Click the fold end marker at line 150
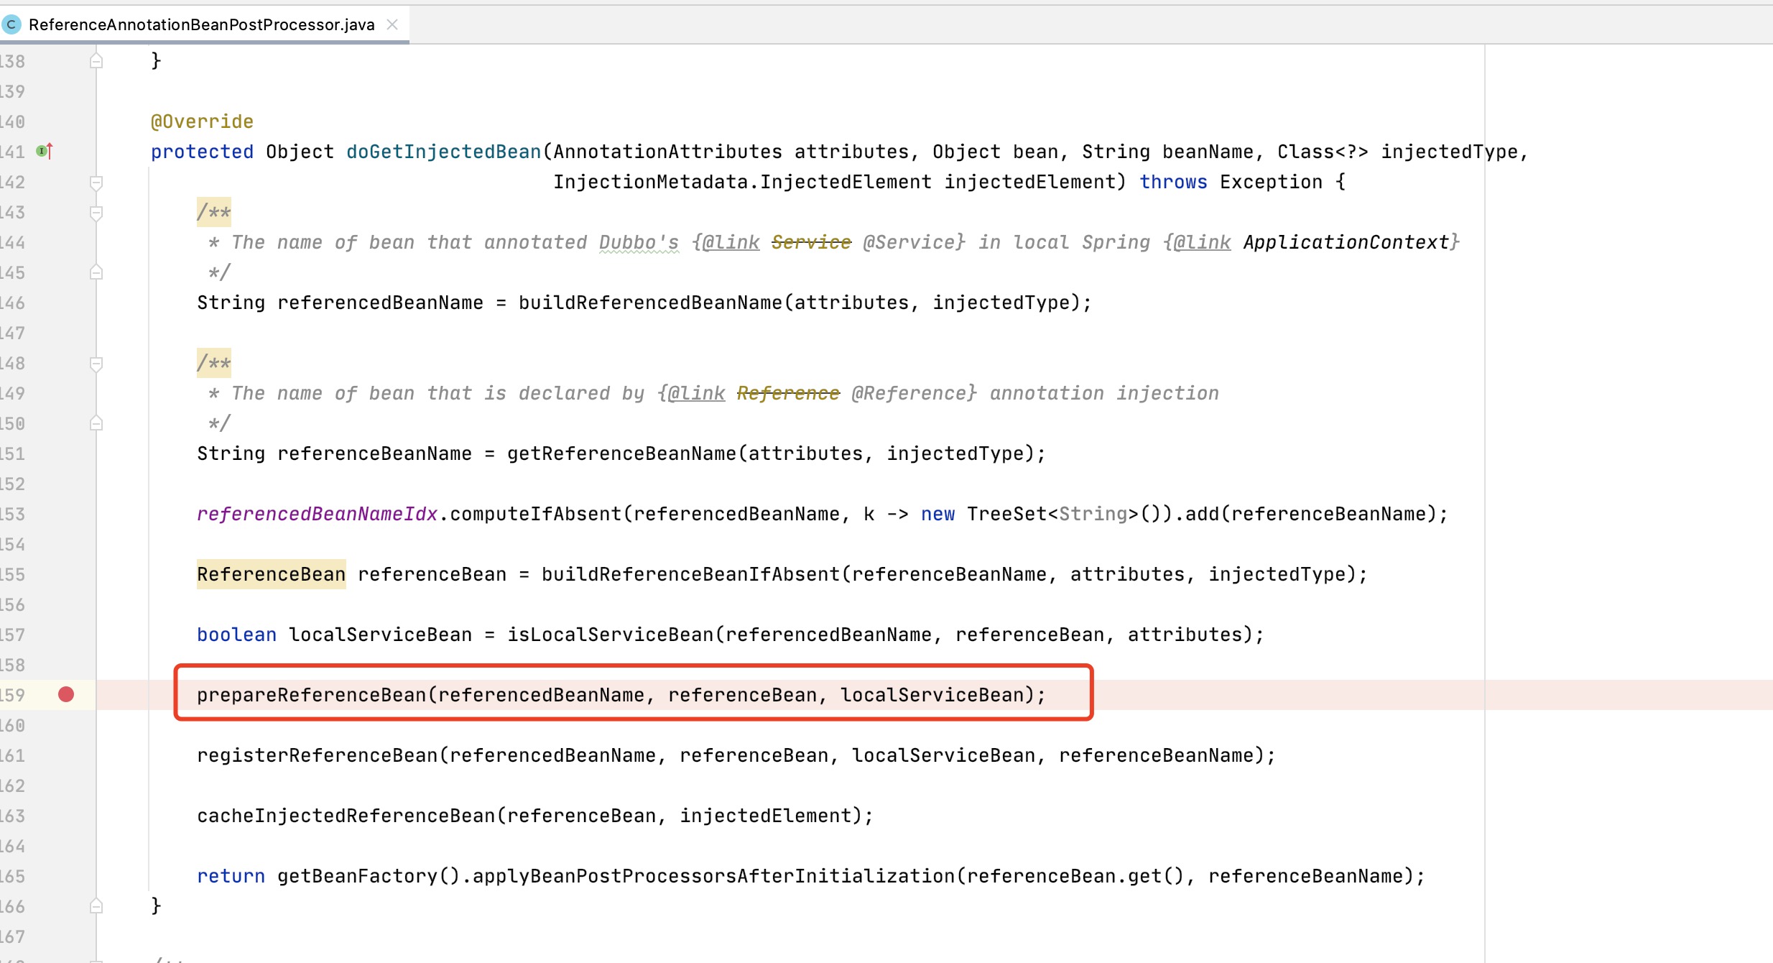1773x963 pixels. coord(96,424)
